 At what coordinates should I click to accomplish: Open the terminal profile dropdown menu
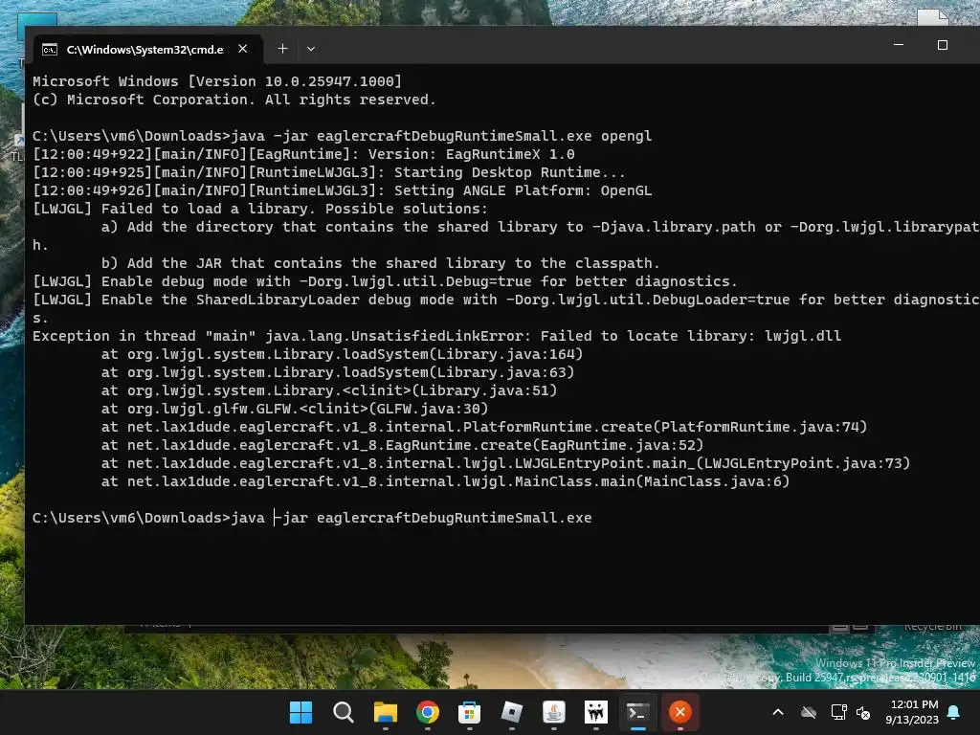[311, 49]
